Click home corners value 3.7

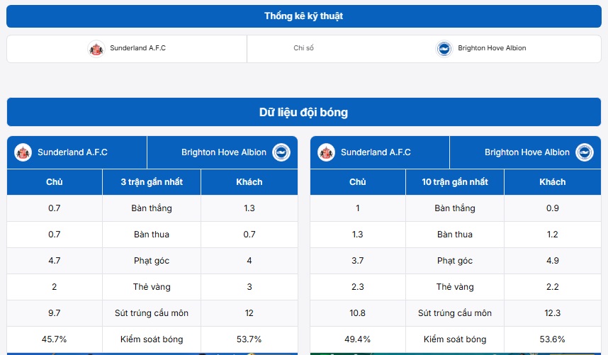(358, 261)
